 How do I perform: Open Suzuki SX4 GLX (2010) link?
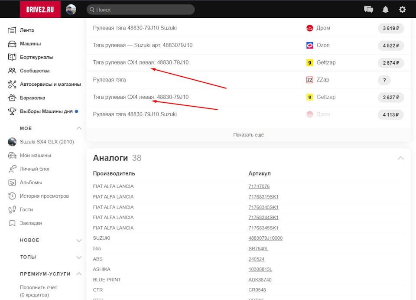[x=47, y=142]
